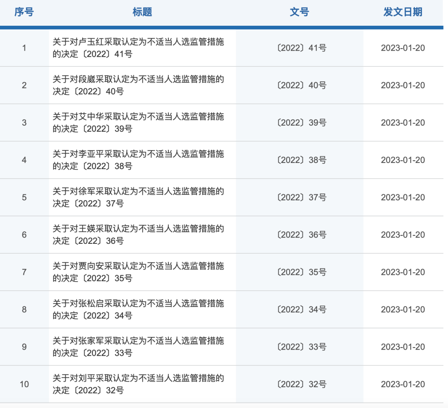Click sequence number 10 cell
This screenshot has width=448, height=408.
pyautogui.click(x=24, y=384)
